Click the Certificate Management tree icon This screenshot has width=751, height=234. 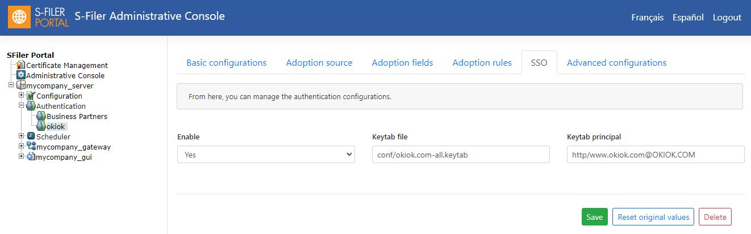tap(21, 65)
